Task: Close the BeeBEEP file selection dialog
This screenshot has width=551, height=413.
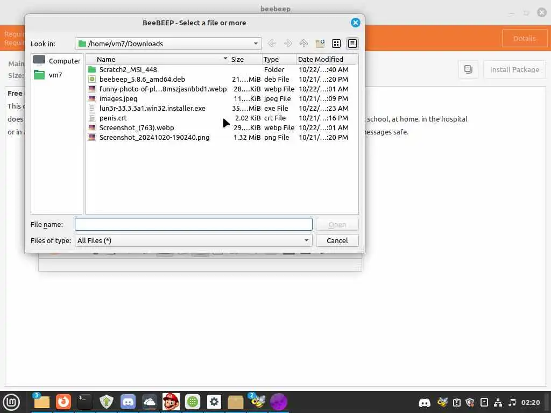Action: click(x=355, y=23)
